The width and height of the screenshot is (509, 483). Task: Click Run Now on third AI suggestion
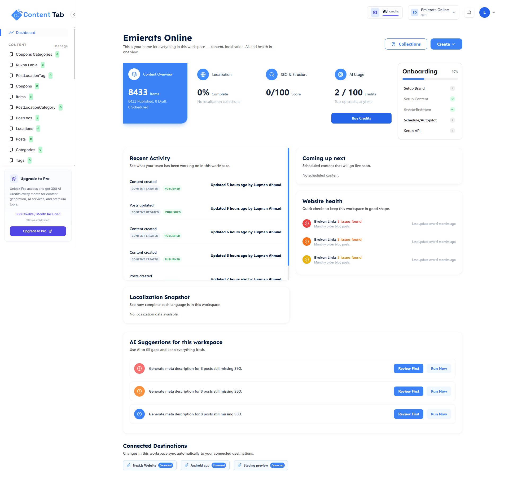(439, 414)
